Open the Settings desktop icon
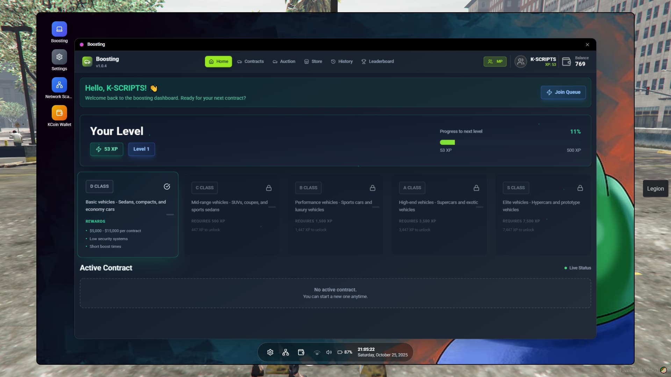 [59, 57]
